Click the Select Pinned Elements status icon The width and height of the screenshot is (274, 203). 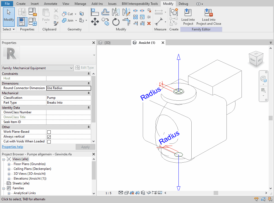(x=270, y=199)
